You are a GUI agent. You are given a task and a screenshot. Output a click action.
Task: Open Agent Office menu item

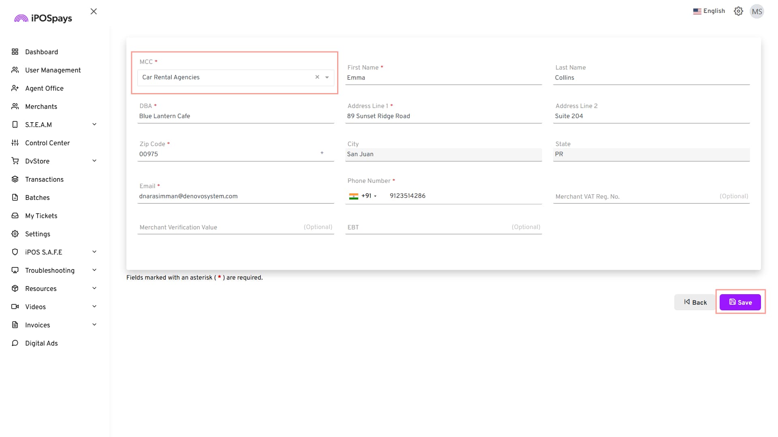[44, 88]
